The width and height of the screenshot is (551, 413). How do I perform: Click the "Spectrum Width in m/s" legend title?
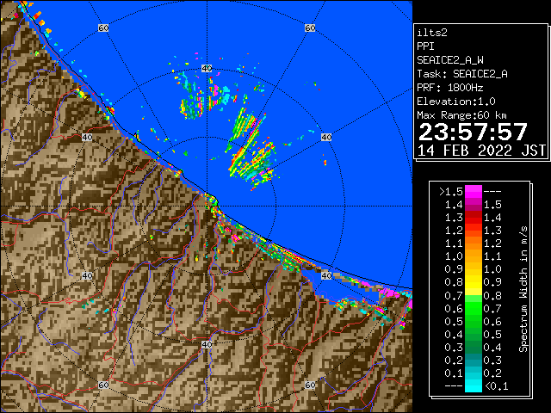coord(523,289)
